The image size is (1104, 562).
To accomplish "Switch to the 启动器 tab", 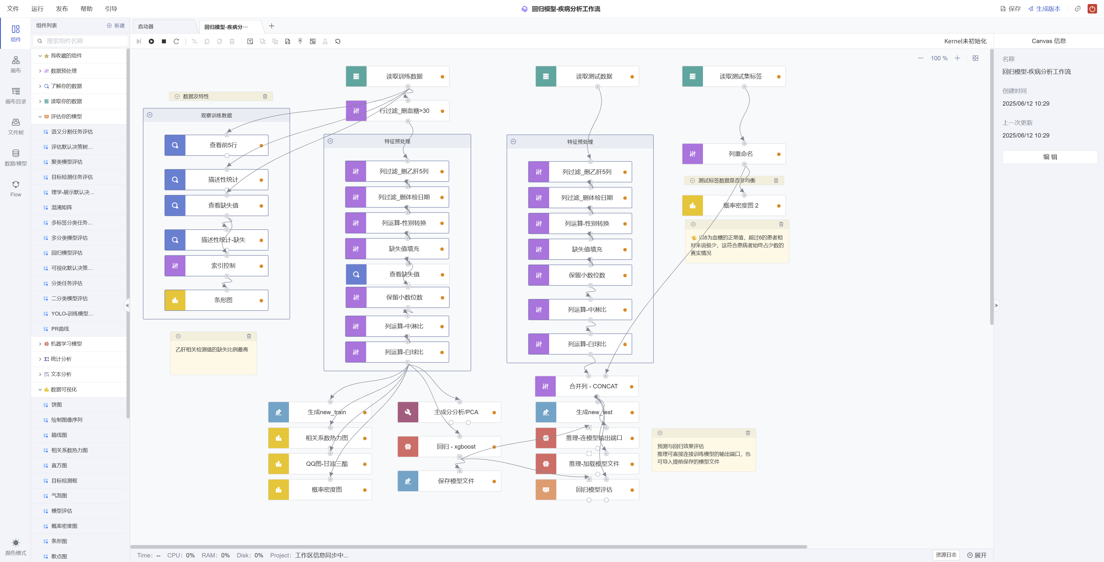I will click(x=146, y=26).
